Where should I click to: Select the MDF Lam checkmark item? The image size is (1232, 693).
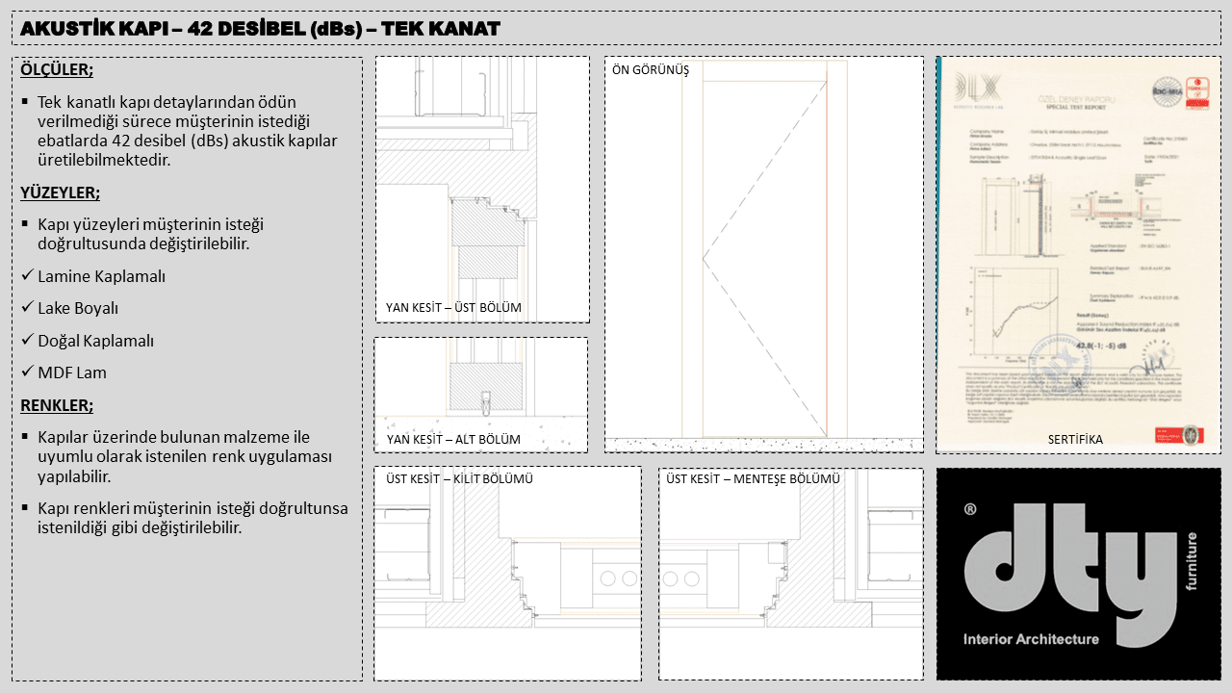pos(71,372)
